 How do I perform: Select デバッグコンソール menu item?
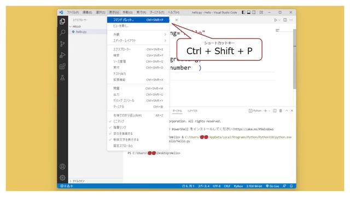tap(138, 101)
